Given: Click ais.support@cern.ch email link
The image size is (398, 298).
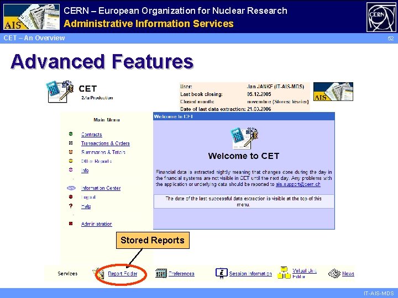Looking at the screenshot, I should point(298,184).
